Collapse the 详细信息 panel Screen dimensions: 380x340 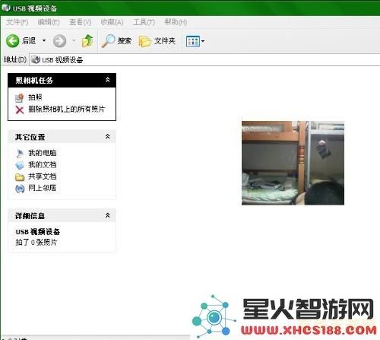pyautogui.click(x=108, y=216)
